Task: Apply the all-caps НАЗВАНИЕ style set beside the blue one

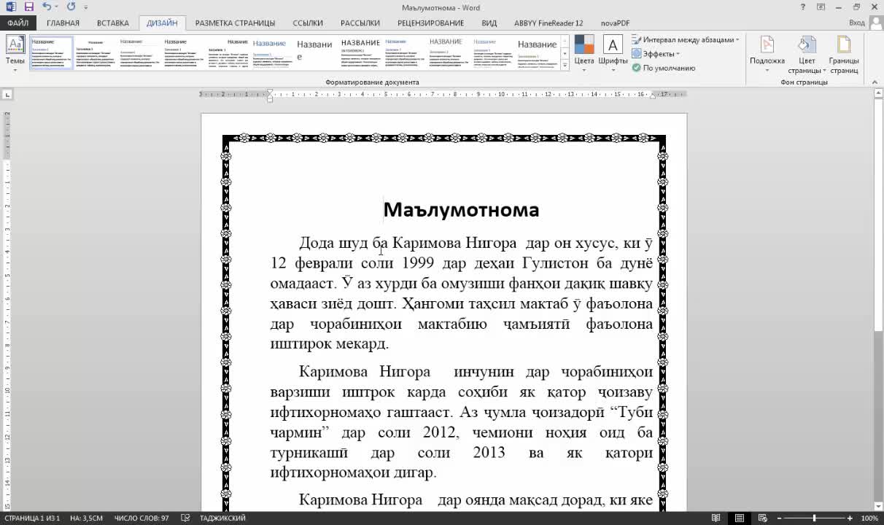Action: point(360,53)
